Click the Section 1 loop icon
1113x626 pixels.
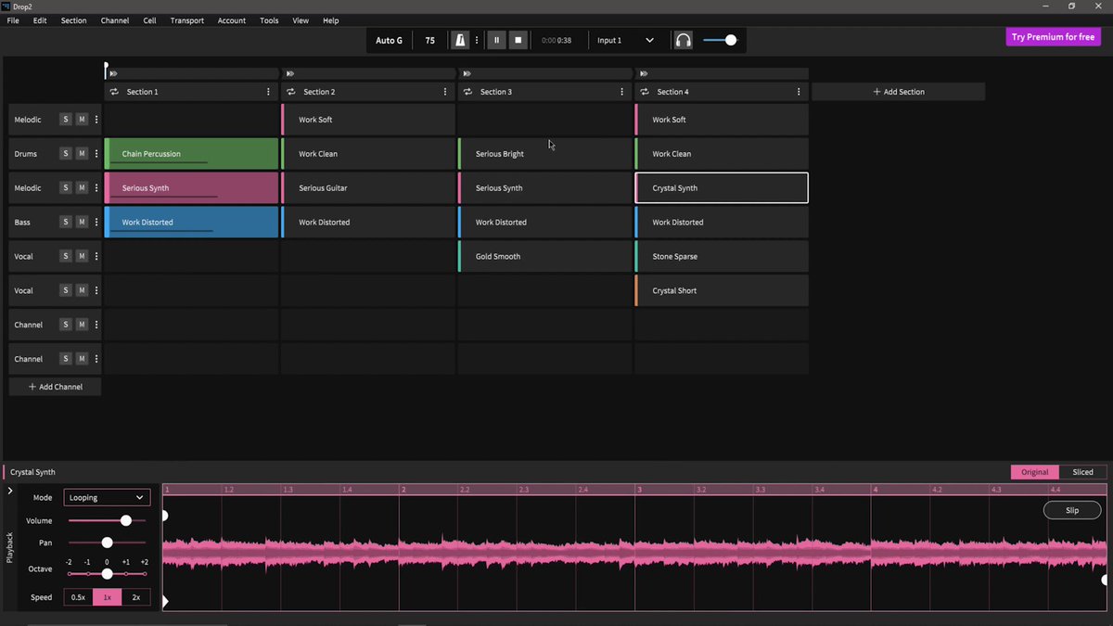pos(114,92)
